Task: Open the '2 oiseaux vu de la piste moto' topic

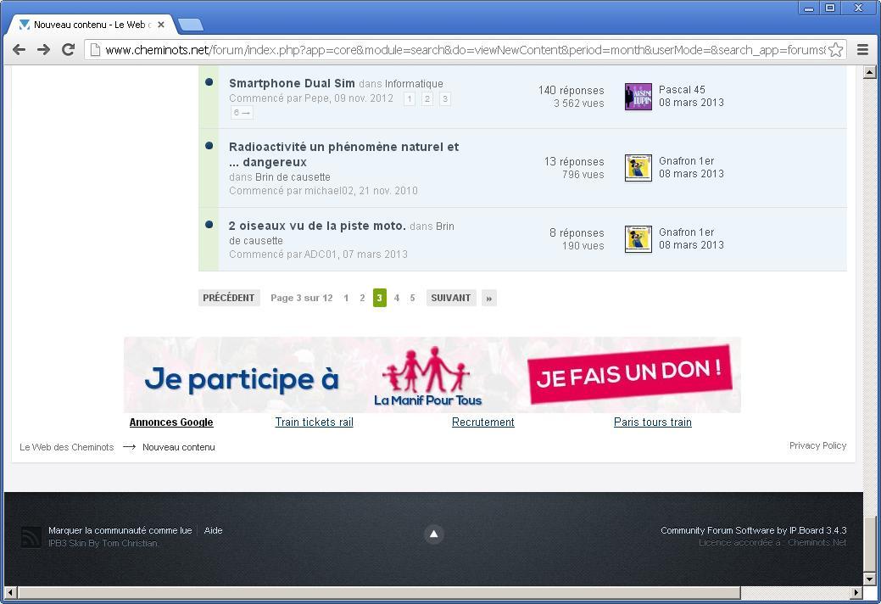Action: coord(317,226)
